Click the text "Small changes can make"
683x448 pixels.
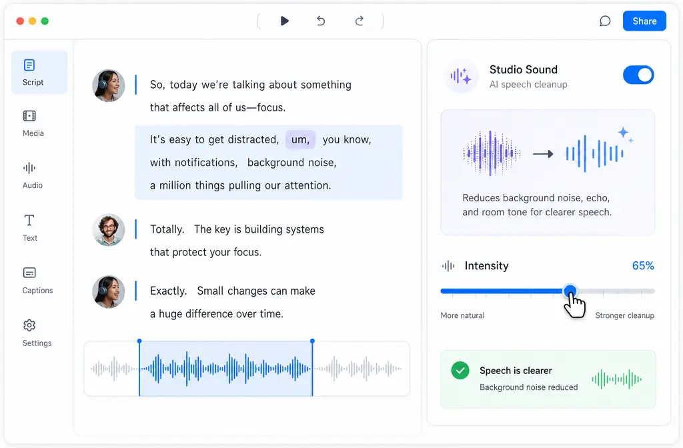click(256, 291)
